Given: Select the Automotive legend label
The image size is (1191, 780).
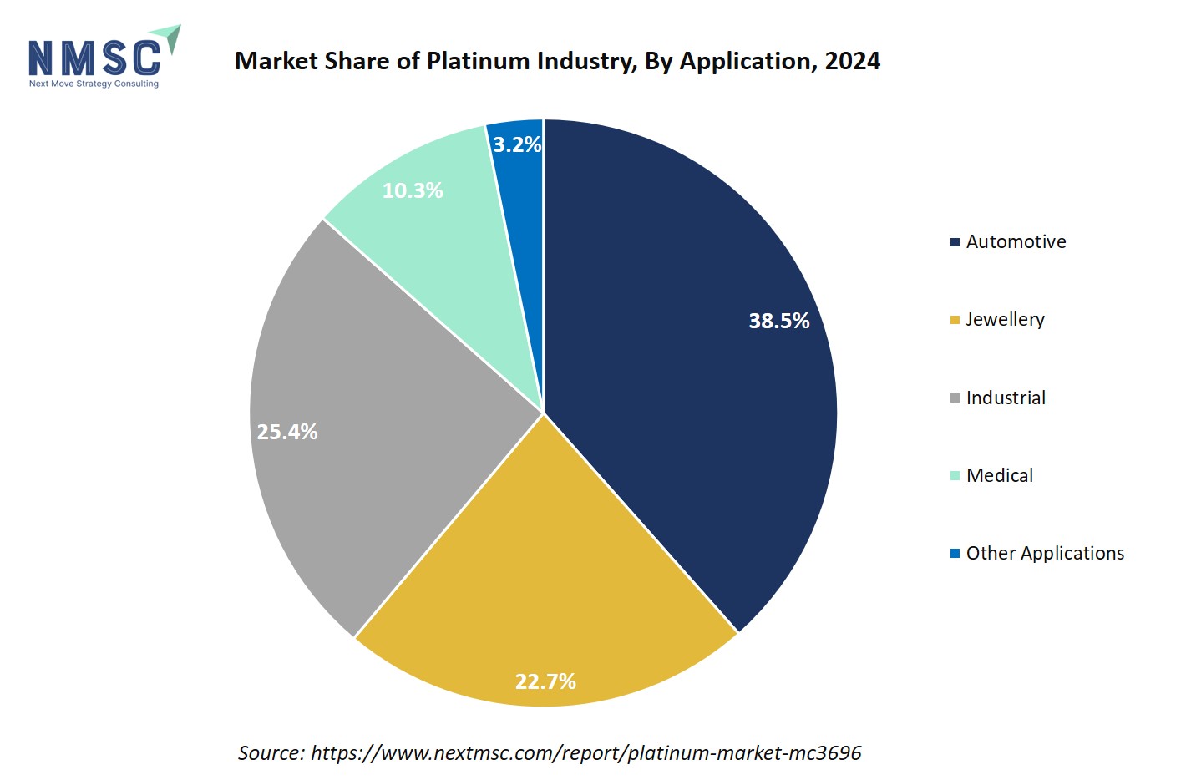Looking at the screenshot, I should pos(1016,242).
